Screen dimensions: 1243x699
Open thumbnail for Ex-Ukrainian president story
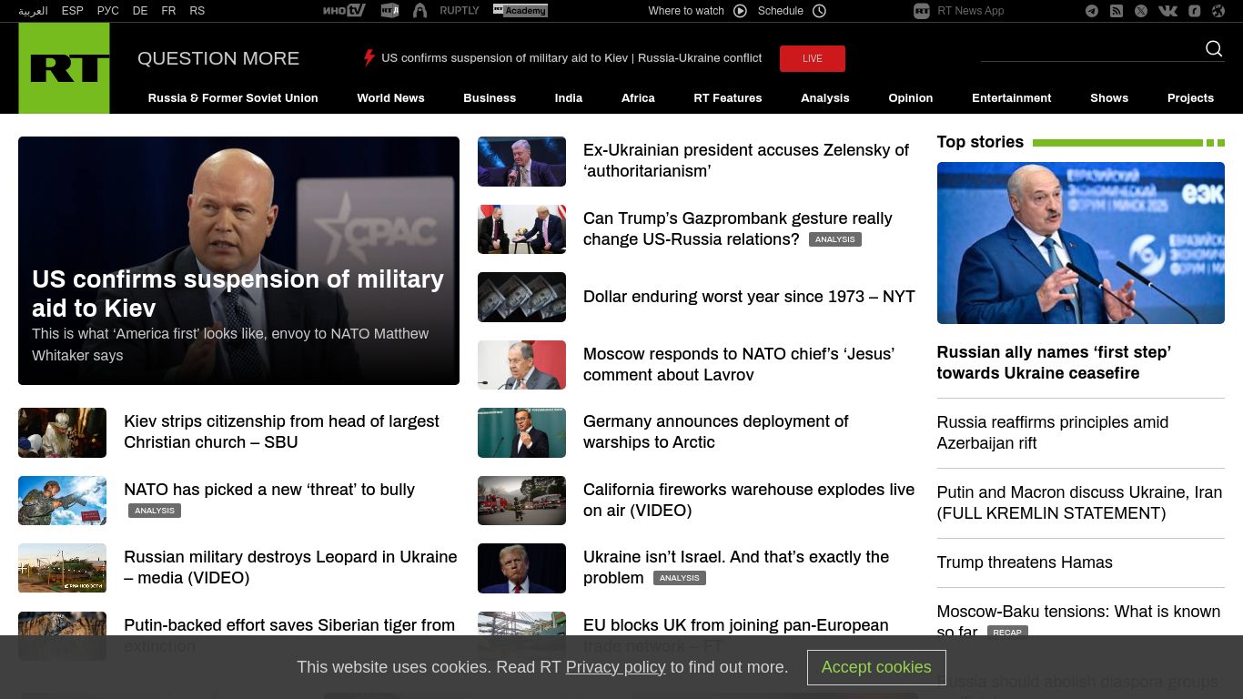[x=521, y=161]
